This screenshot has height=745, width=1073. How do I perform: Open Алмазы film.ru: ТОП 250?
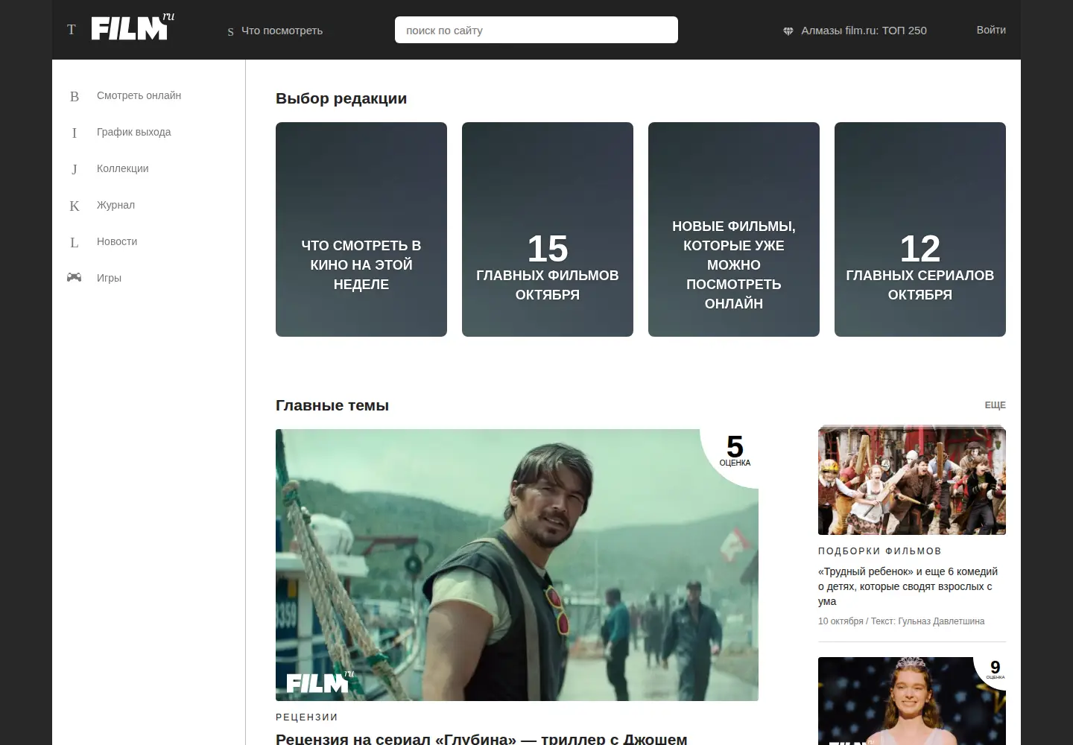864,31
